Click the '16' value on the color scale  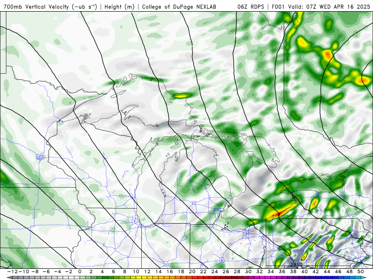[x=170, y=272]
